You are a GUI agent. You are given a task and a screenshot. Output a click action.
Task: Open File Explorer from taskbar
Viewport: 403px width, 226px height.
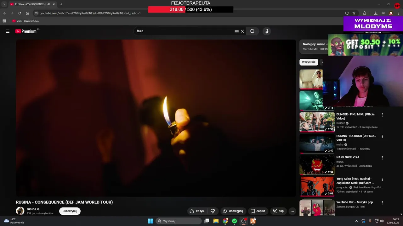[216, 221]
